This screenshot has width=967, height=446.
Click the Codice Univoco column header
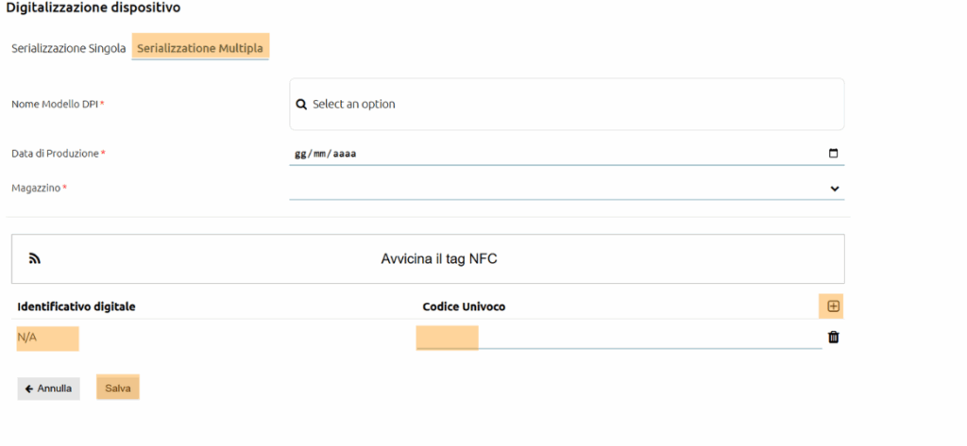[x=464, y=306]
